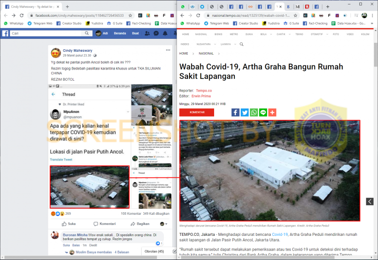
Task: Open the METRO section in Tempo menu
Action: (234, 34)
